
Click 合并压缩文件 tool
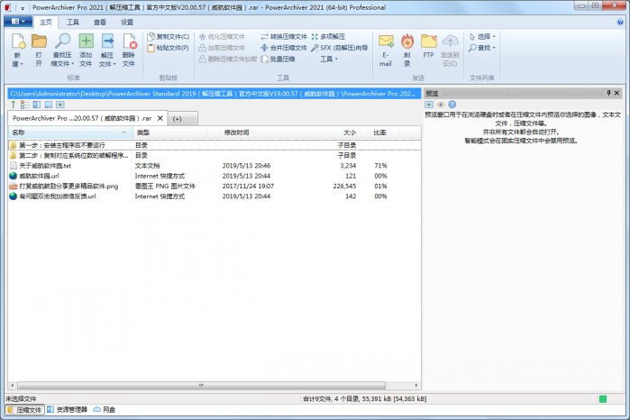pos(284,48)
